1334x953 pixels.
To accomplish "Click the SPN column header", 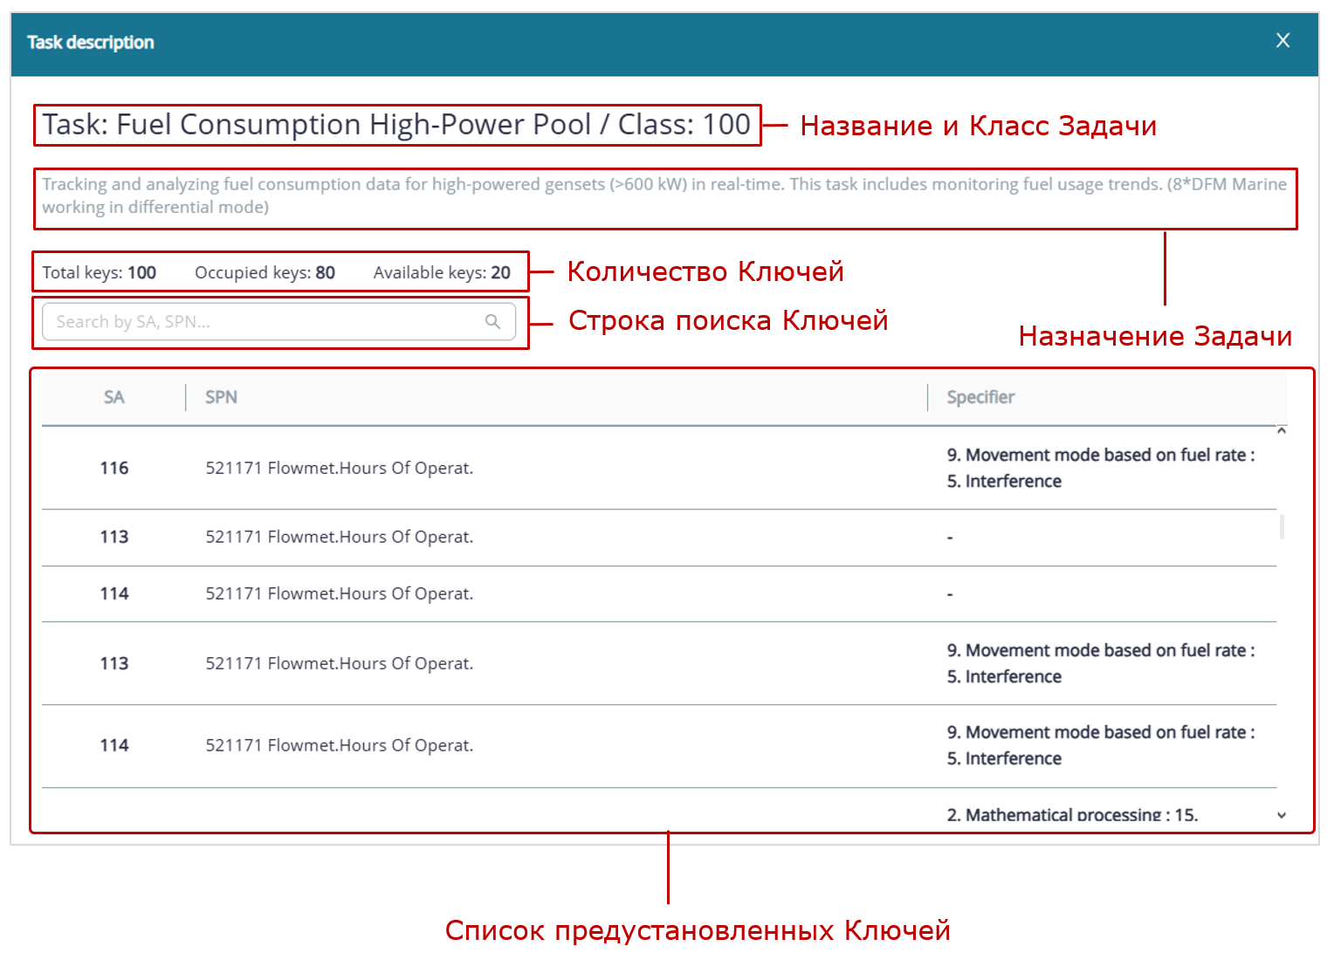I will point(221,397).
